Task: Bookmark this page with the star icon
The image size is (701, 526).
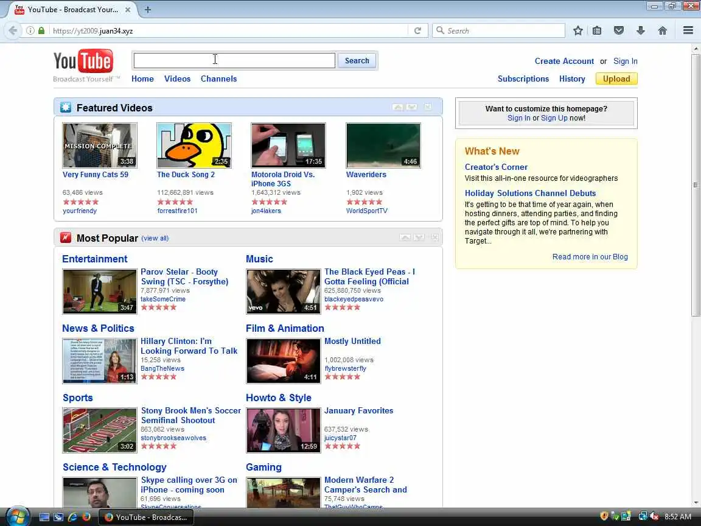Action: (x=577, y=30)
